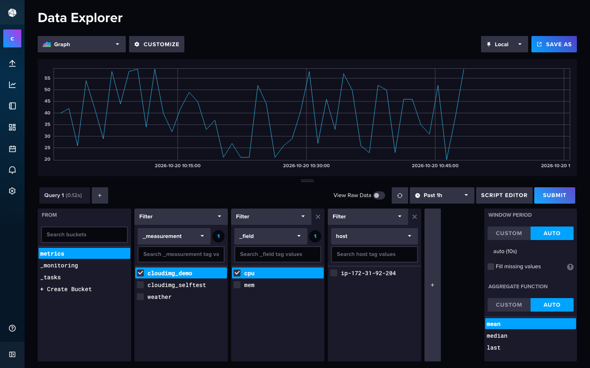The height and width of the screenshot is (368, 590).
Task: Click the Customize button
Action: point(157,44)
